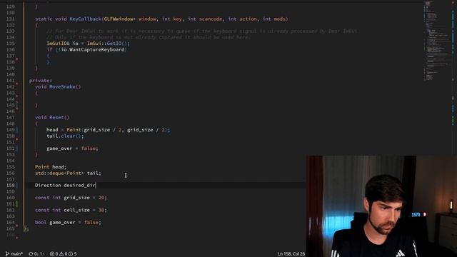The height and width of the screenshot is (257, 457).
Task: Click the 'bool game_over = false;' member declaration
Action: pos(68,222)
